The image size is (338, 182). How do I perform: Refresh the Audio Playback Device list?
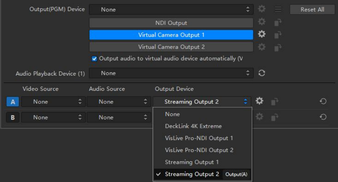pyautogui.click(x=261, y=73)
